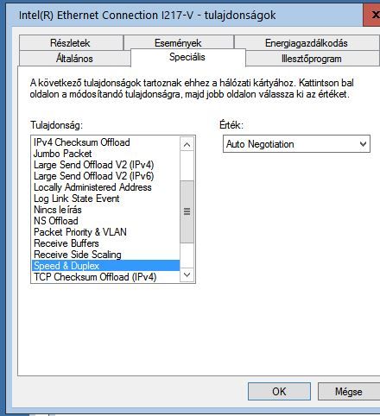Select Large Send Offload V2 (IPv4)
Viewport: 380px width, 416px height.
pyautogui.click(x=105, y=165)
